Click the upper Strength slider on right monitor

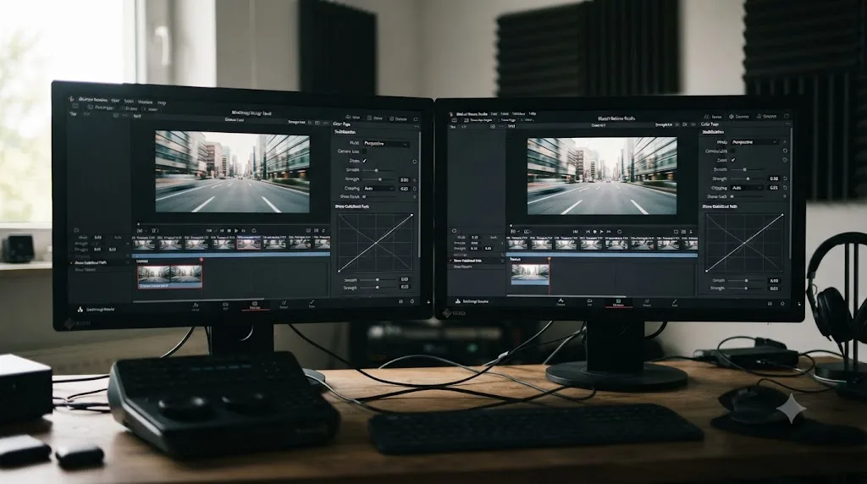(748, 179)
